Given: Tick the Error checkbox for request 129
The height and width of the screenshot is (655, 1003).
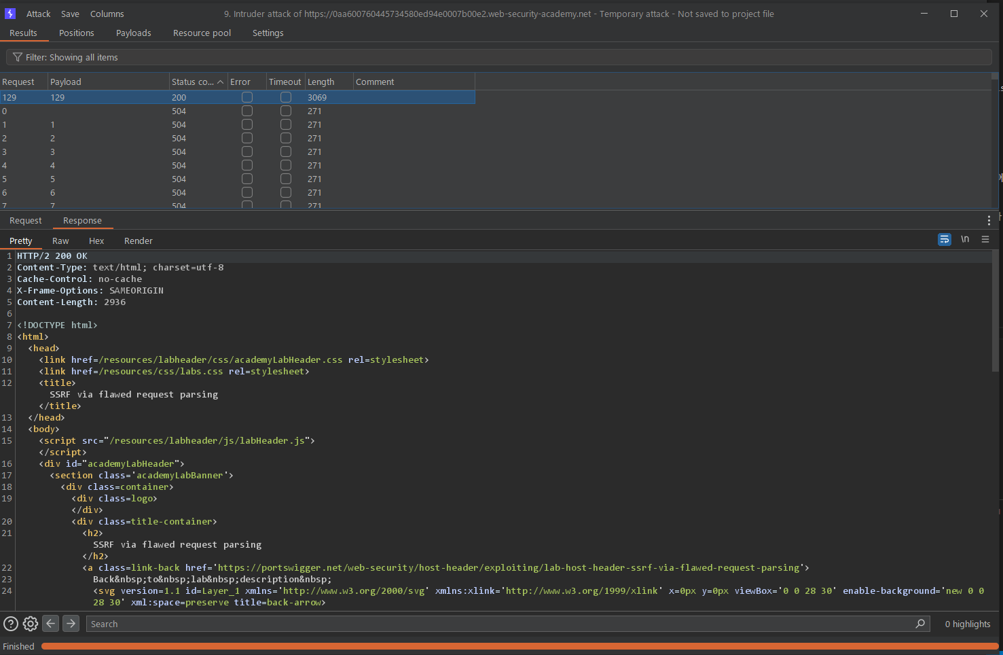Looking at the screenshot, I should click(x=247, y=97).
